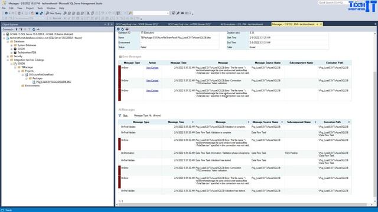The width and height of the screenshot is (378, 212).
Task: Click View Context in the third error row
Action: [152, 91]
